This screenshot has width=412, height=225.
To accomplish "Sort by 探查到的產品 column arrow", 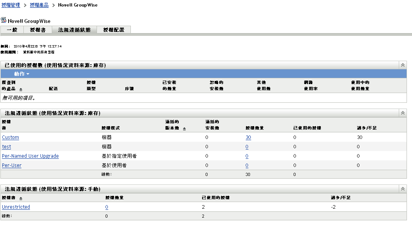I will coord(21,90).
